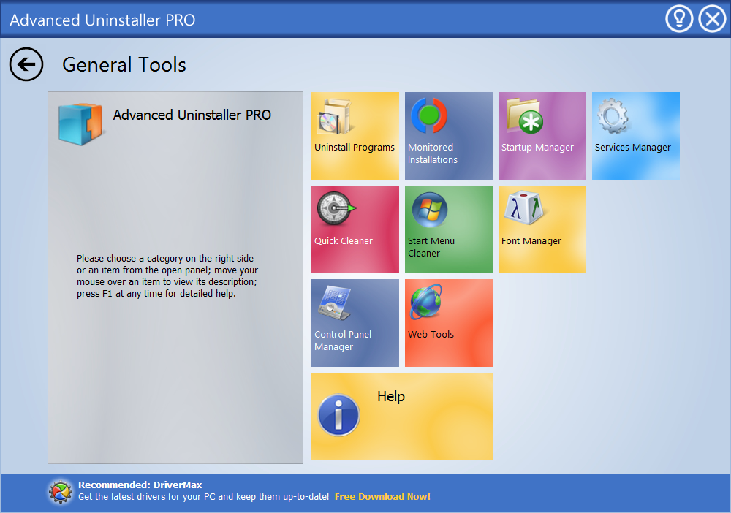Screen dimensions: 731x513
Task: Click 'Get the latest drivers' banner text
Action: pos(203,497)
